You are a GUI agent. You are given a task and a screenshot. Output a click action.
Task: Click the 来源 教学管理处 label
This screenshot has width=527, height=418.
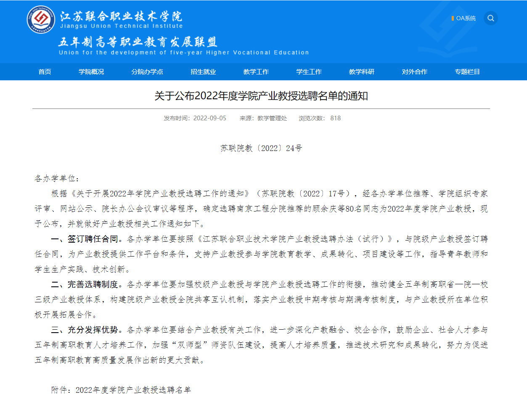click(x=263, y=119)
